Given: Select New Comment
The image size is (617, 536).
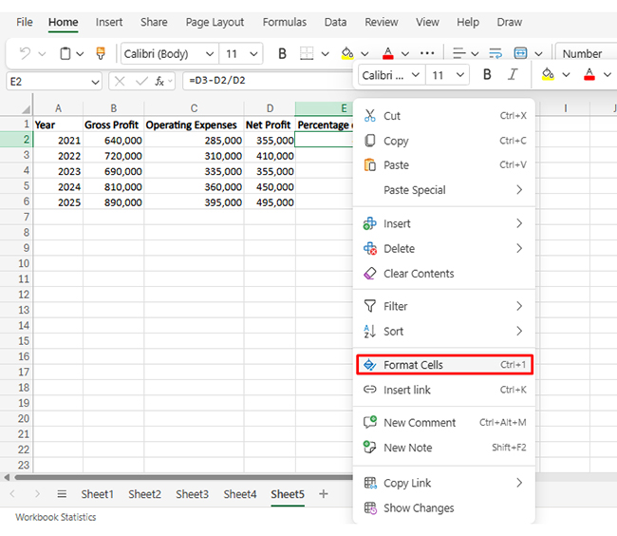Looking at the screenshot, I should point(445,423).
